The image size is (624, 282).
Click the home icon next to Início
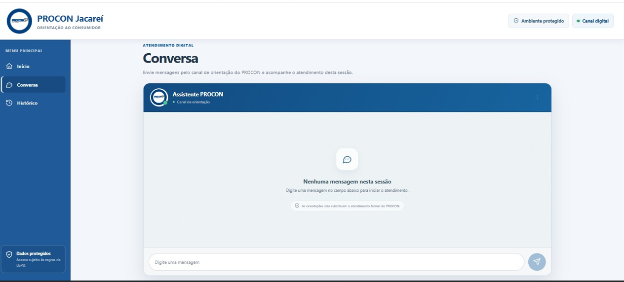(9, 67)
